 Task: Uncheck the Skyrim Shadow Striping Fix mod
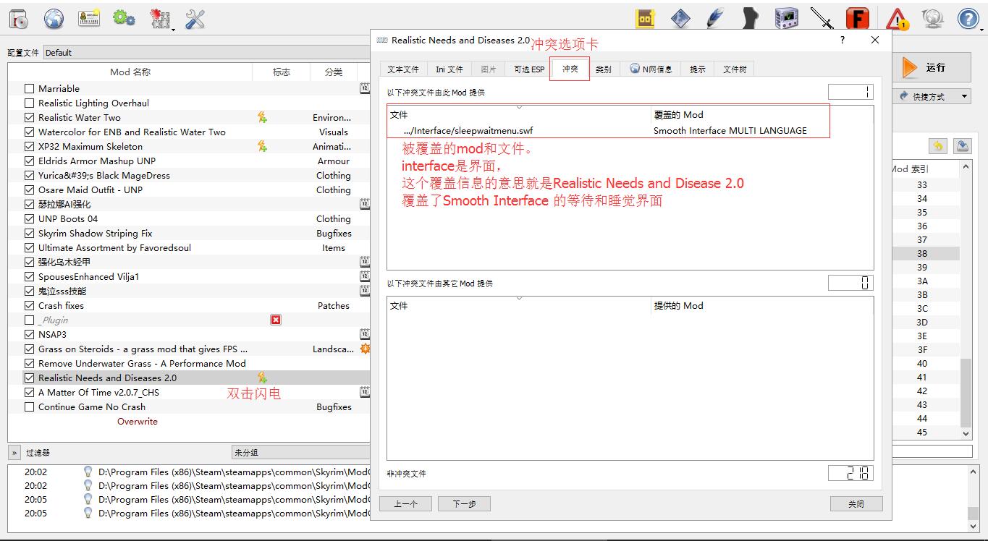click(29, 233)
